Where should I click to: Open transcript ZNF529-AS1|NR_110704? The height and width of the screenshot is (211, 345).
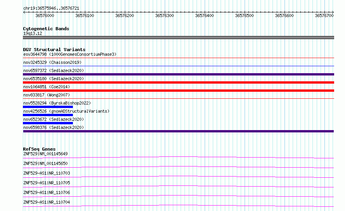coord(47,202)
